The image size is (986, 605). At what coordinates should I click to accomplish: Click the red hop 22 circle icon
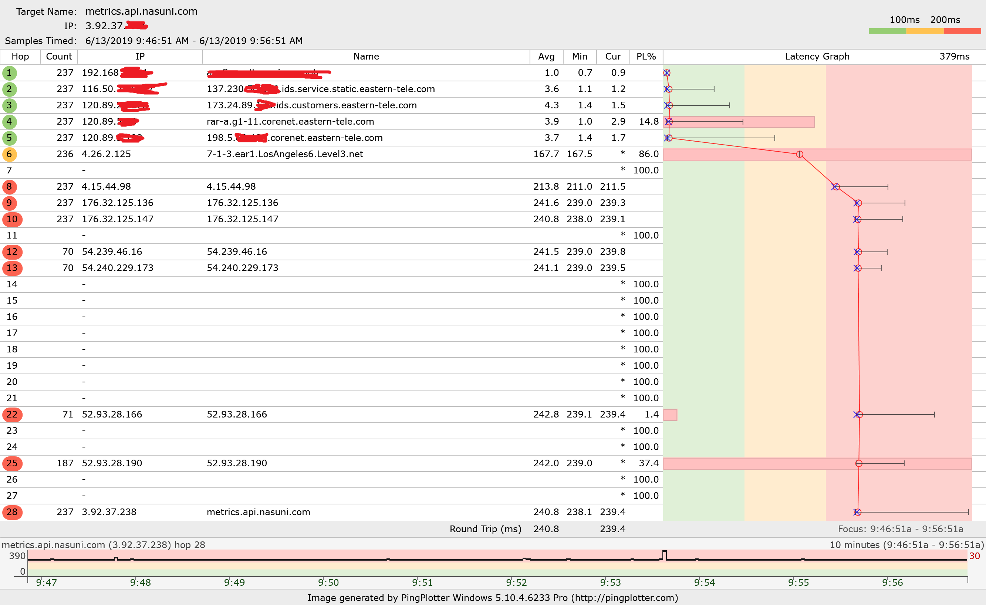pos(12,415)
